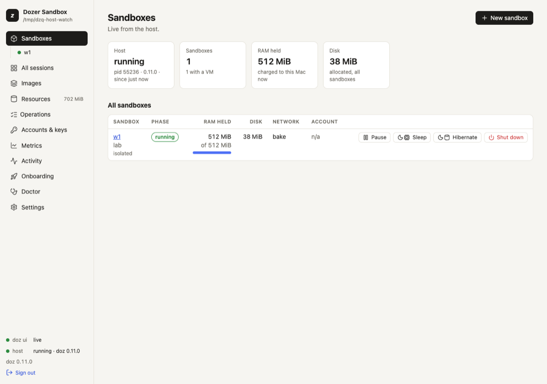Pause the w1 sandbox
This screenshot has width=547, height=384.
(374, 137)
